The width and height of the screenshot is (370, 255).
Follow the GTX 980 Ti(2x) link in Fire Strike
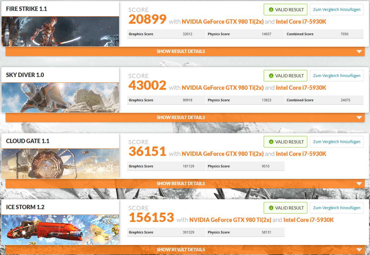click(223, 22)
